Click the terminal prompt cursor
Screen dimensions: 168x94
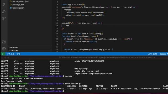point(66,91)
